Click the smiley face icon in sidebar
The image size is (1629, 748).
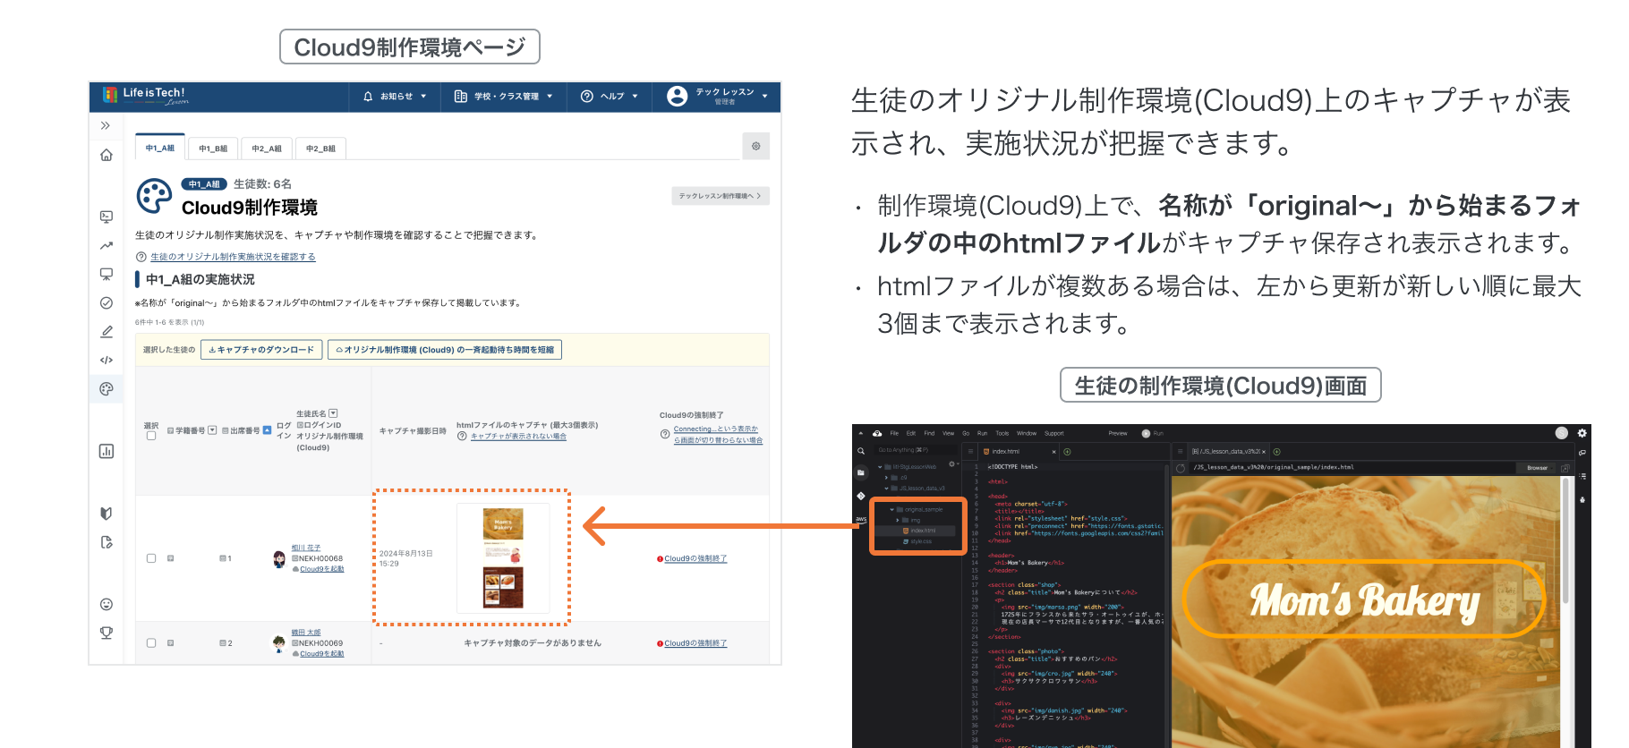(x=107, y=604)
